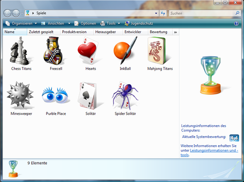Sort by Bewertung column header

tap(160, 32)
